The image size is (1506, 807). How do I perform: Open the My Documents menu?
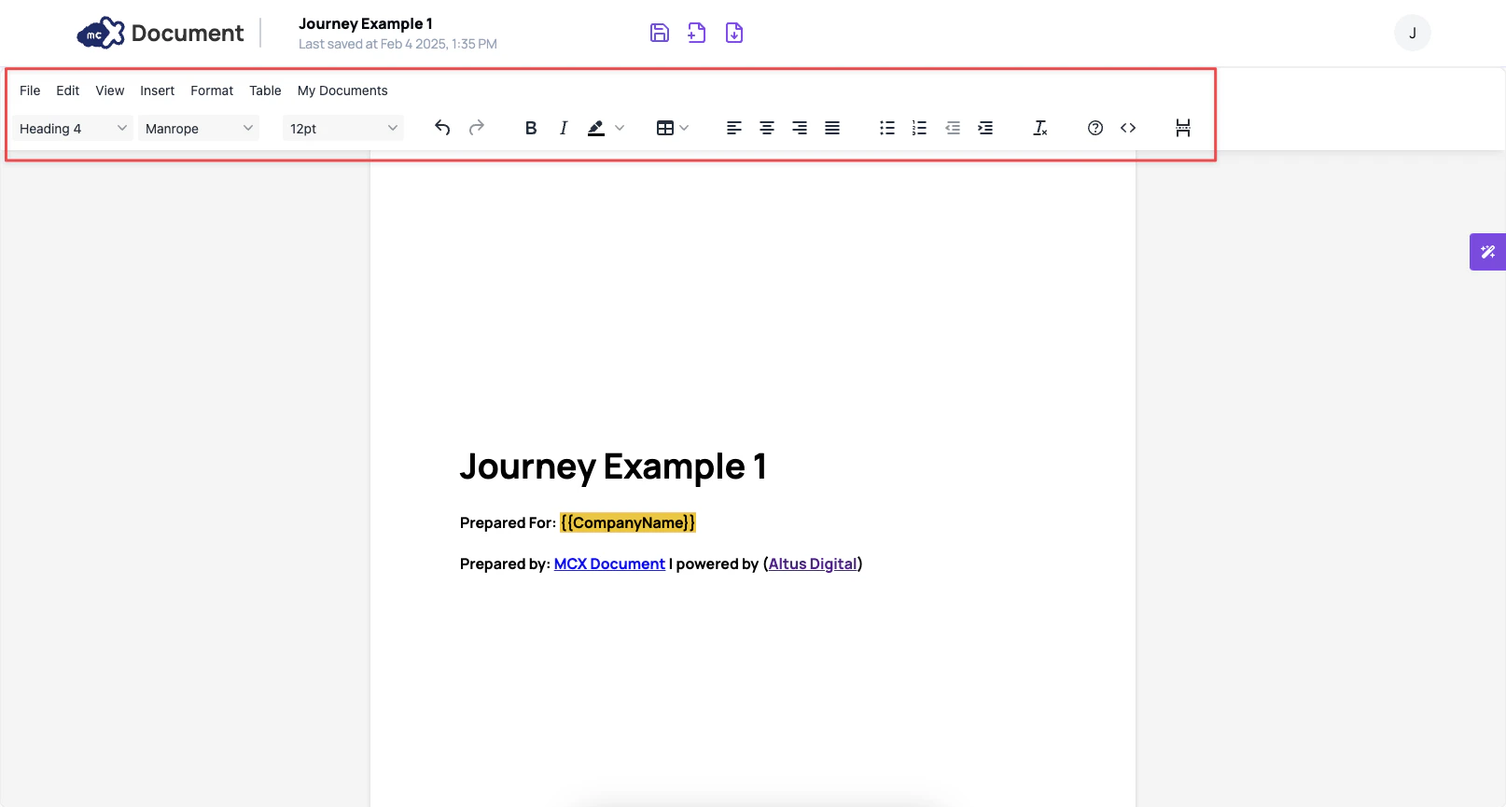342,90
